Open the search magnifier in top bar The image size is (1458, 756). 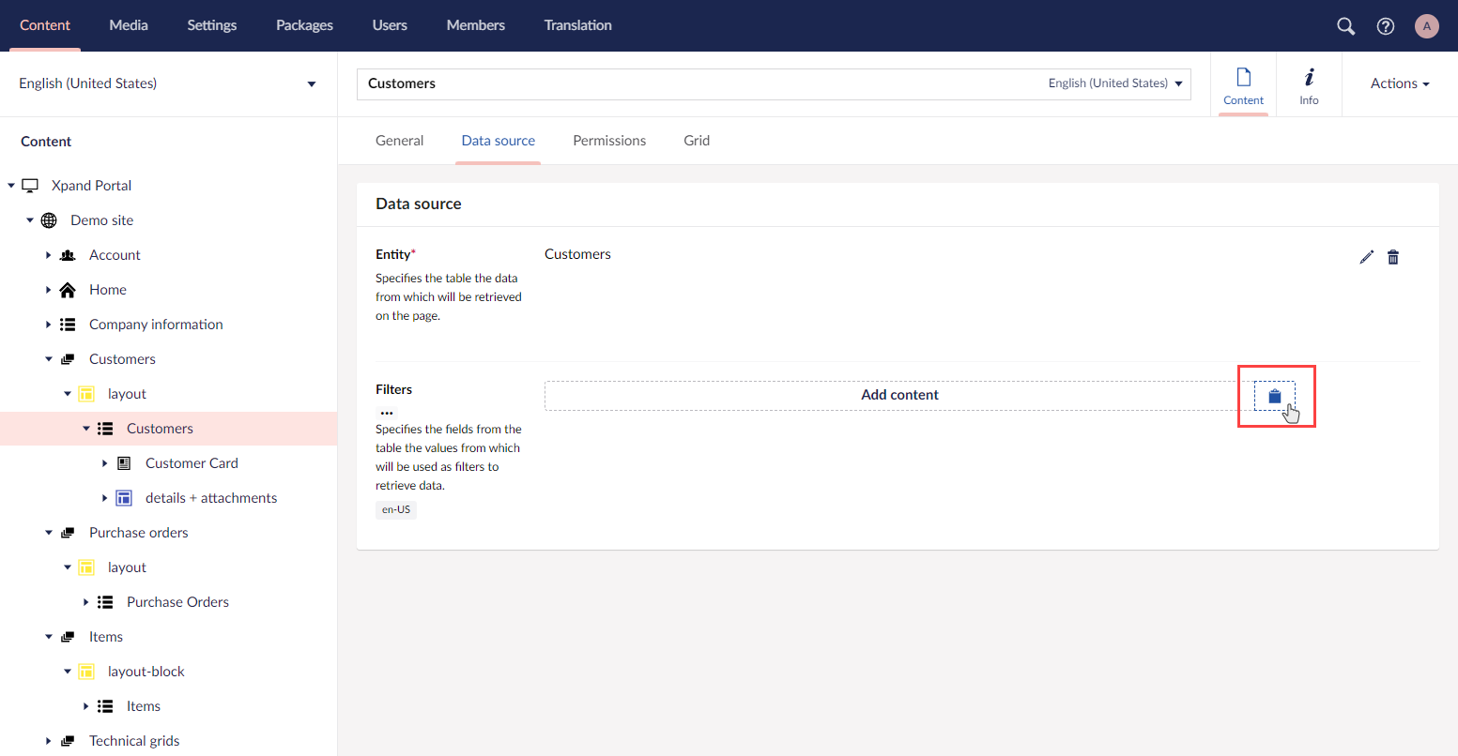click(1345, 26)
